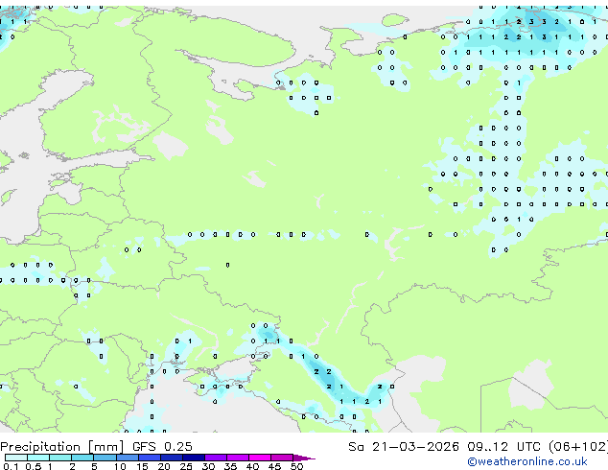Click the 25–30 mm dark blue legend box
The width and height of the screenshot is (608, 470).
pyautogui.click(x=194, y=458)
